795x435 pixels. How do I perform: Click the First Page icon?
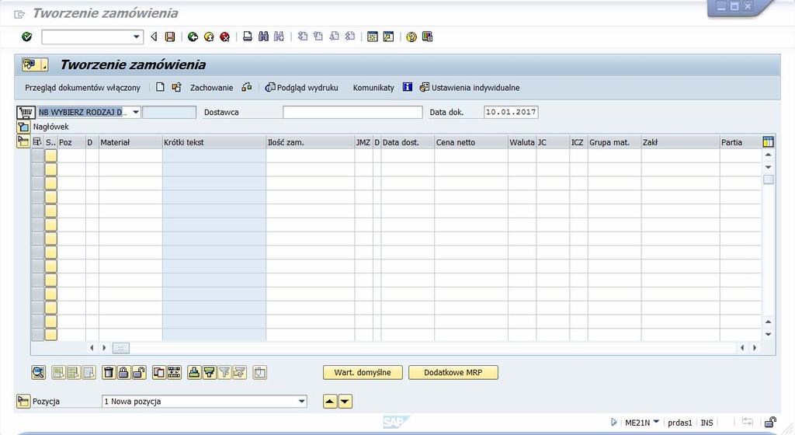tap(303, 37)
